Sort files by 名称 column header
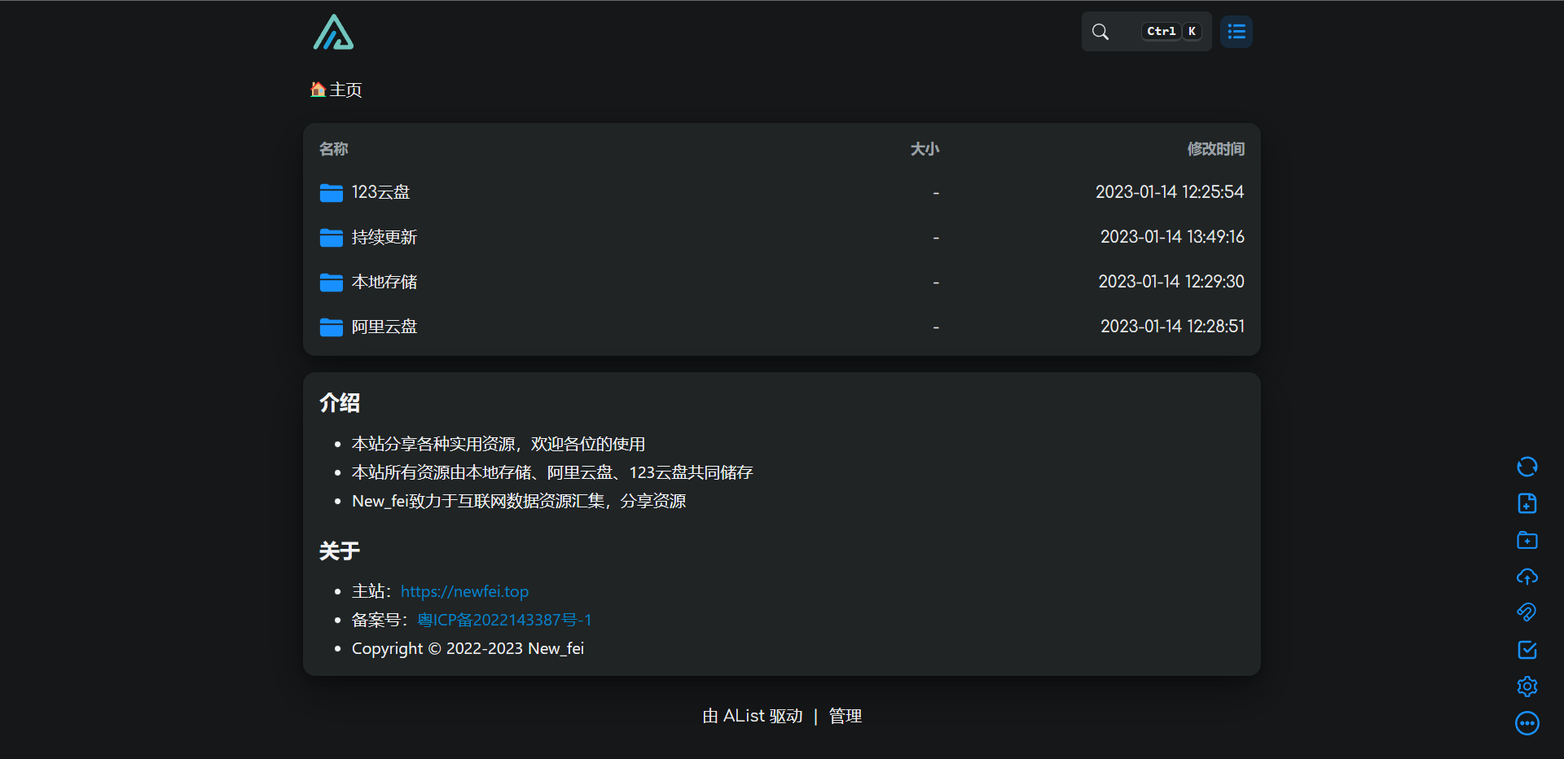The width and height of the screenshot is (1564, 759). (x=333, y=149)
